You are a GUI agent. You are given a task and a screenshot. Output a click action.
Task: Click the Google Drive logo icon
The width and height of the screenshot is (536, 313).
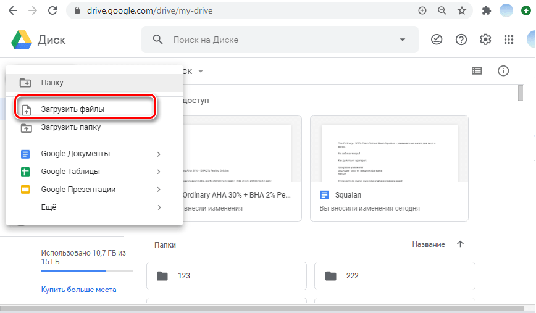[22, 40]
